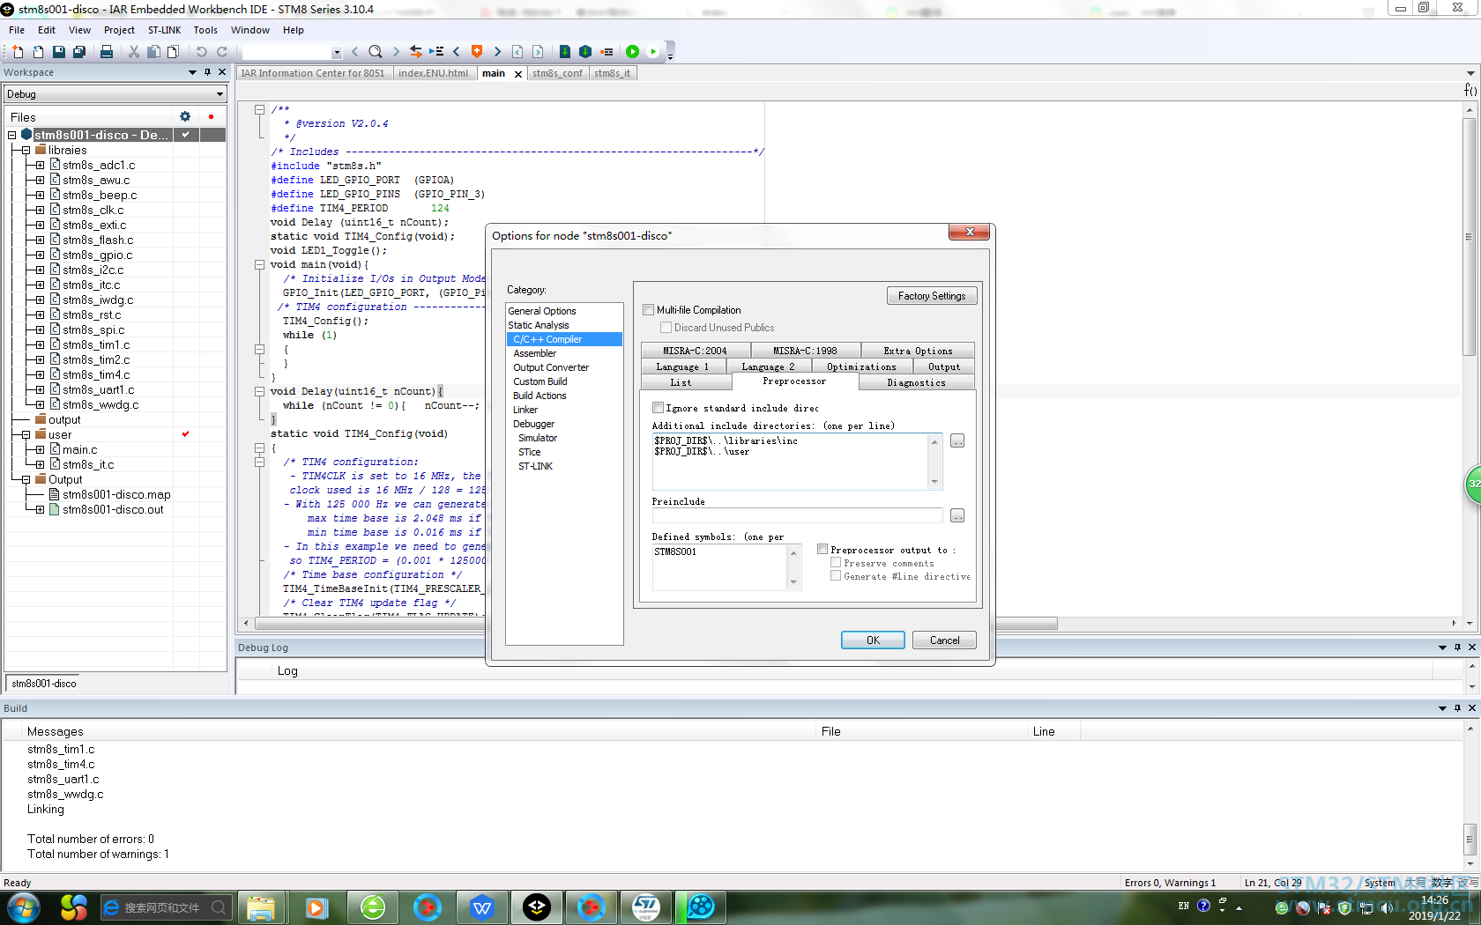Collapse the user folder
1481x925 pixels.
(26, 434)
